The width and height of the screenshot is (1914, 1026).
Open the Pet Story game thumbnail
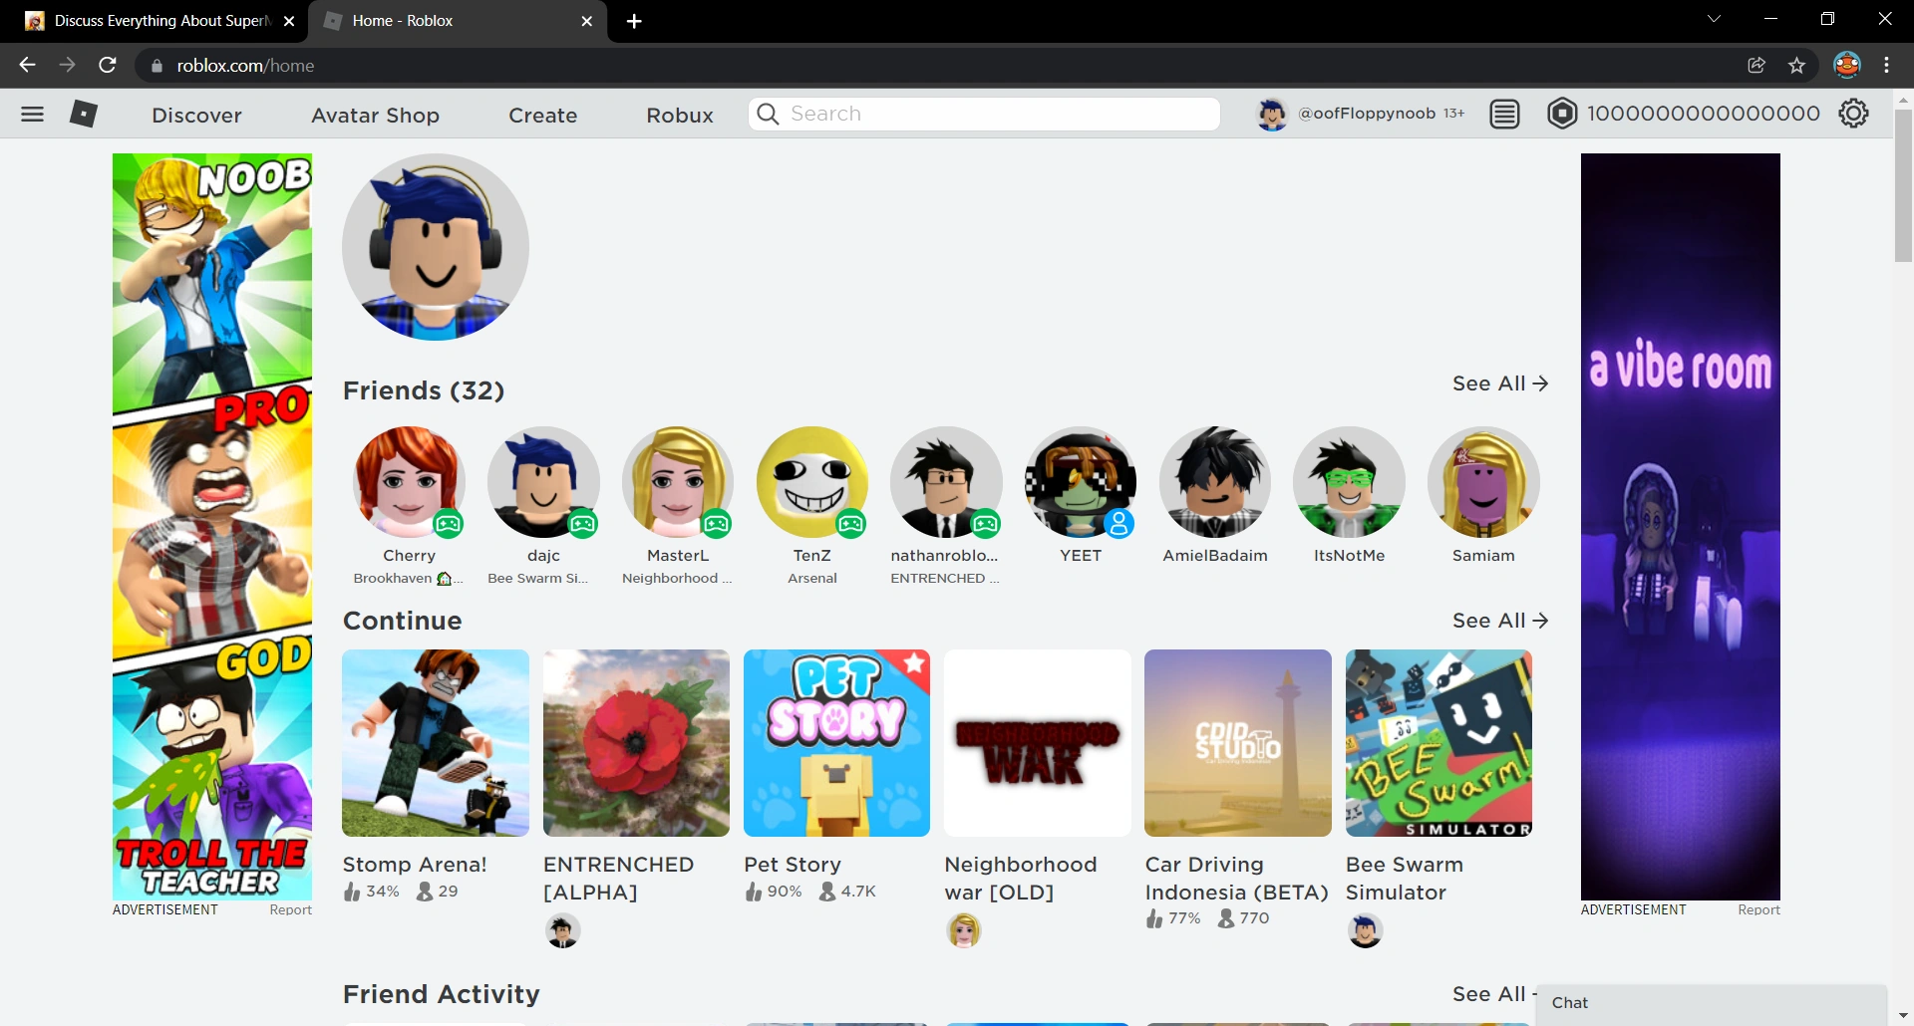[836, 743]
